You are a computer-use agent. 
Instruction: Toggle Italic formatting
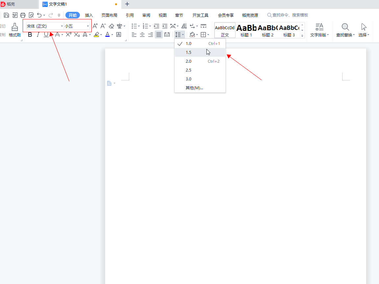[x=38, y=34]
